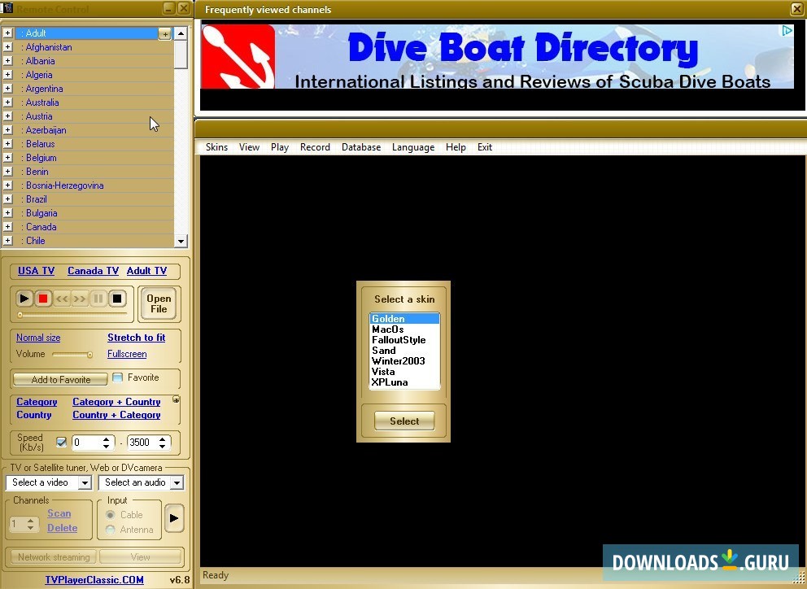The height and width of the screenshot is (589, 807).
Task: Open the Database menu
Action: 361,147
